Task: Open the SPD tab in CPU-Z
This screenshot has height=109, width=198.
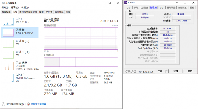Action: click(x=161, y=8)
